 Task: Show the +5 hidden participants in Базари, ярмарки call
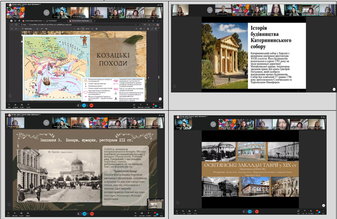coord(46,123)
